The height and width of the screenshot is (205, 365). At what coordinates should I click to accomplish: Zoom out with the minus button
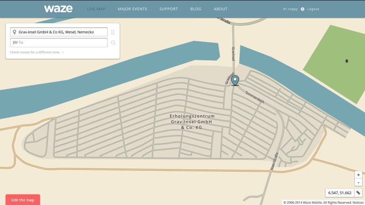pyautogui.click(x=358, y=182)
